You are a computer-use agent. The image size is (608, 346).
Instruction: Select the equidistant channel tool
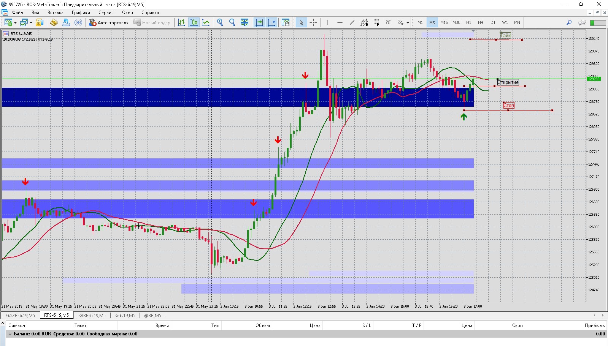point(364,23)
